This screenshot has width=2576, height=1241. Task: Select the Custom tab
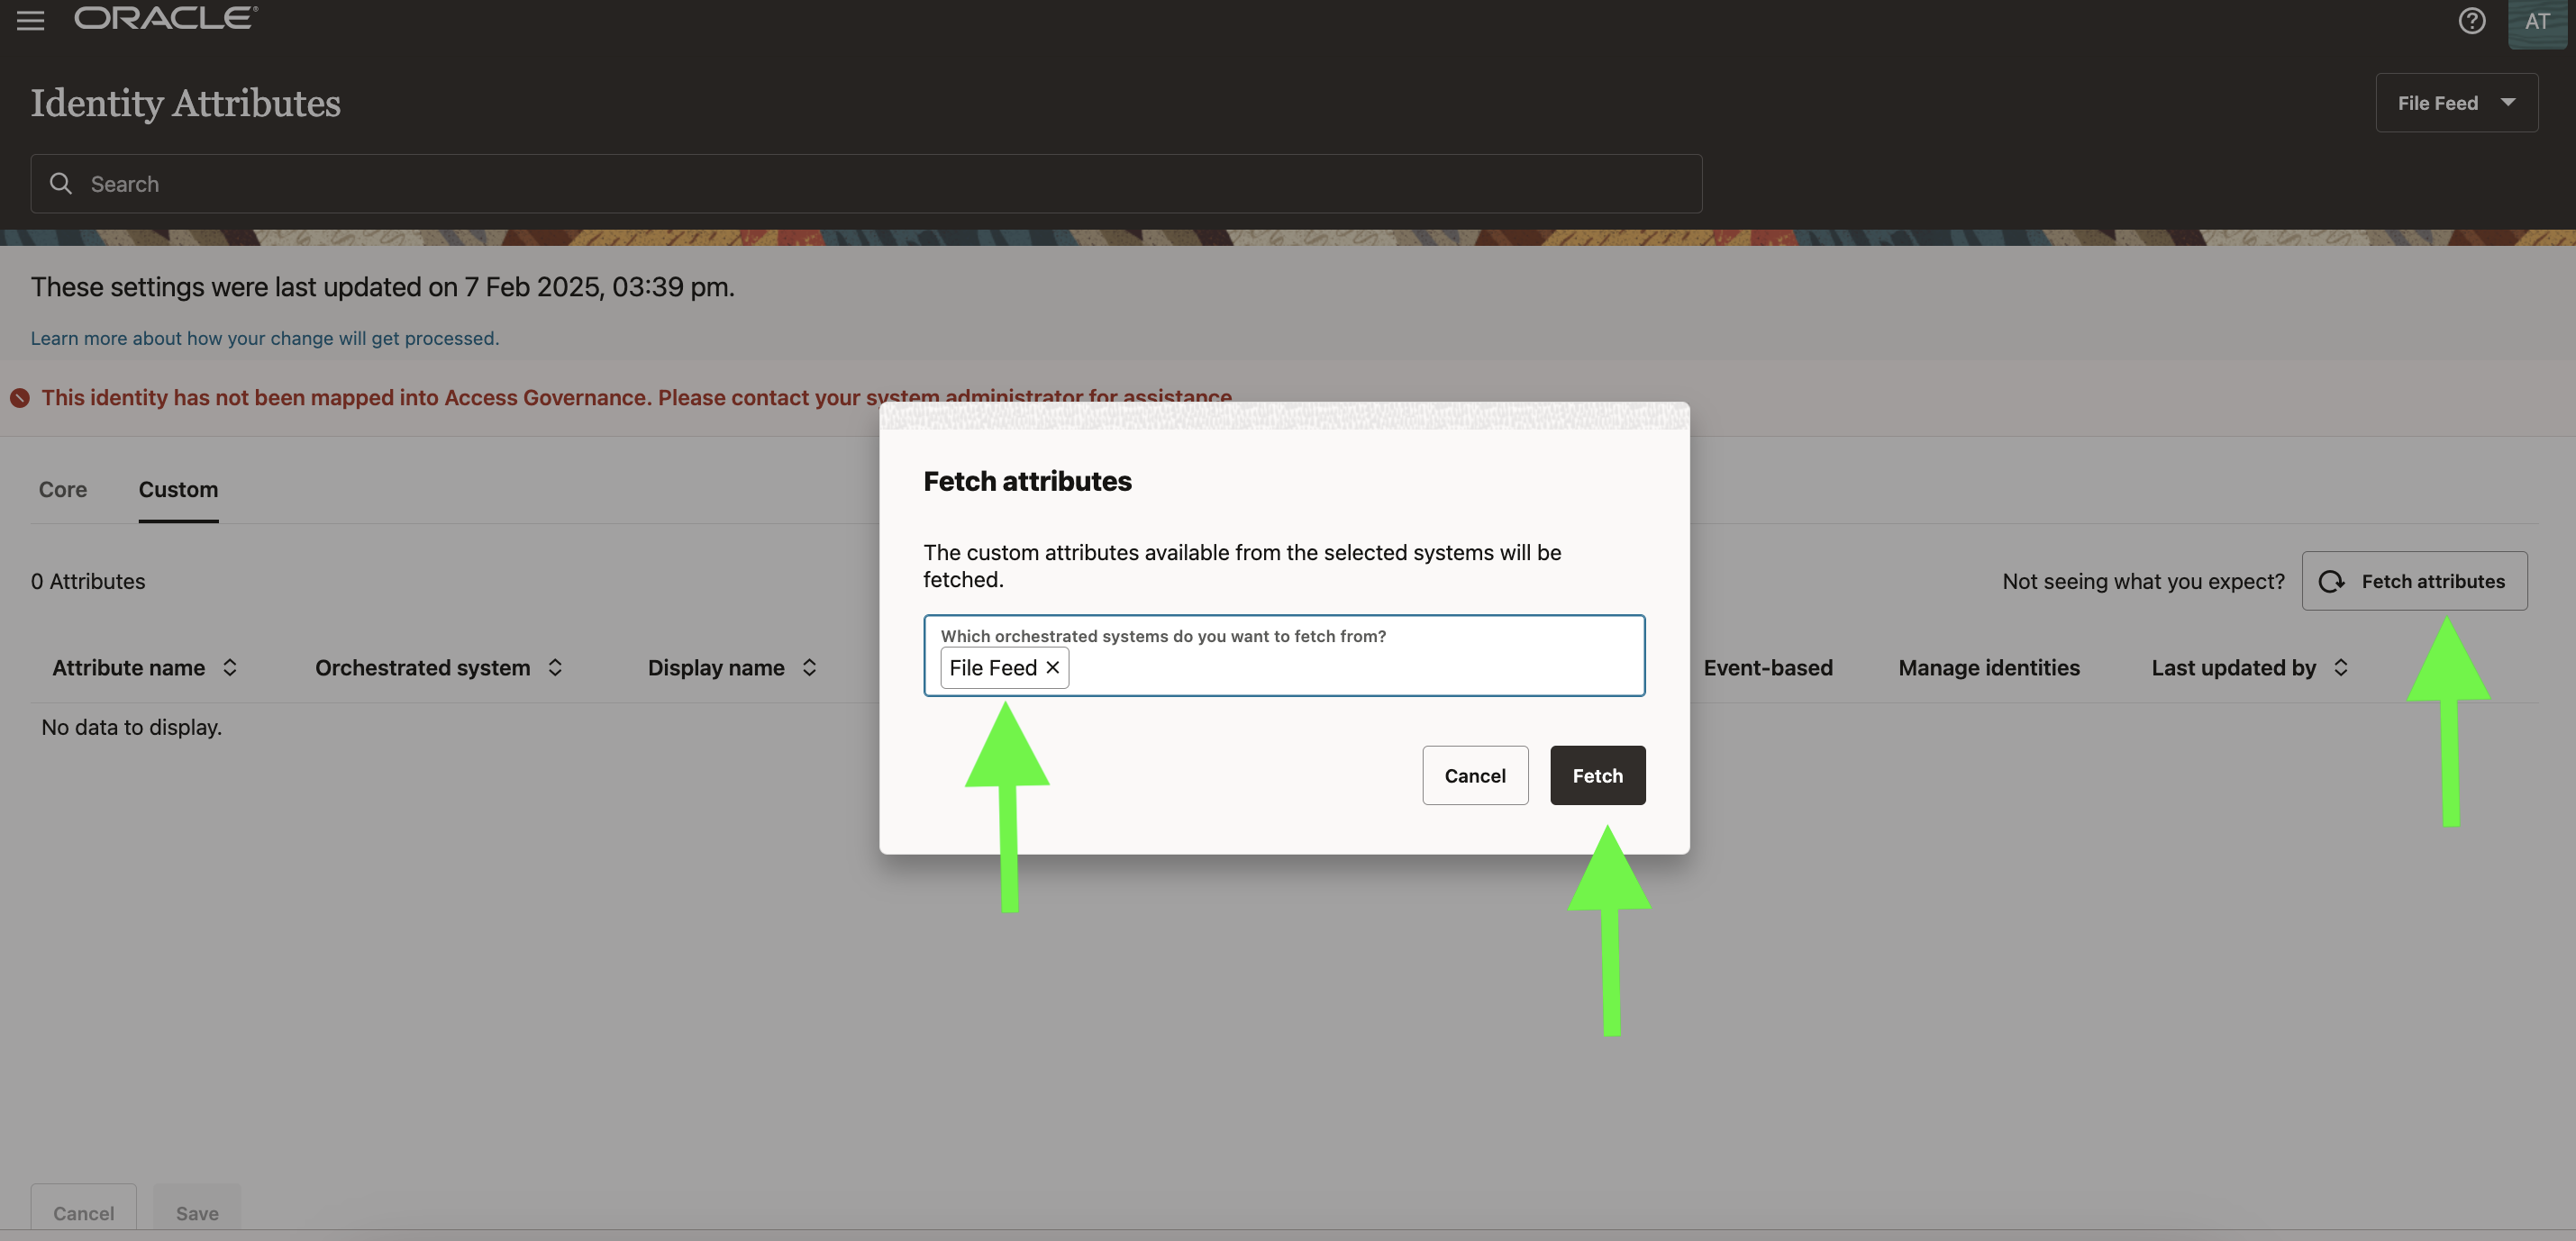click(x=178, y=490)
